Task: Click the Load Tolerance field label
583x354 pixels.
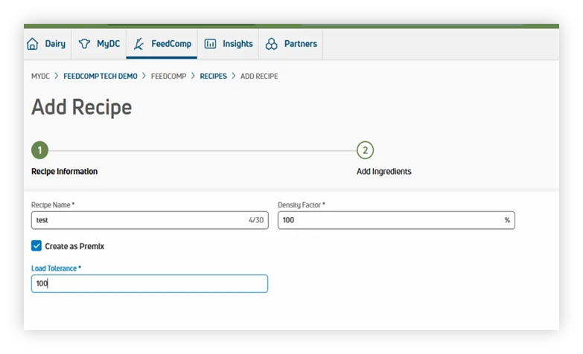Action: point(56,268)
